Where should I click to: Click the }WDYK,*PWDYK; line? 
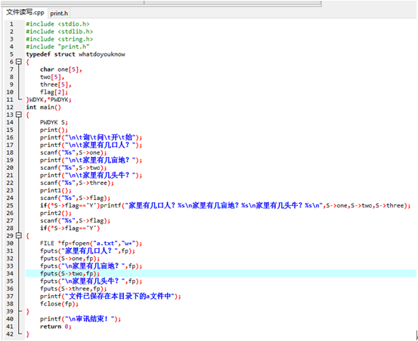pos(49,100)
